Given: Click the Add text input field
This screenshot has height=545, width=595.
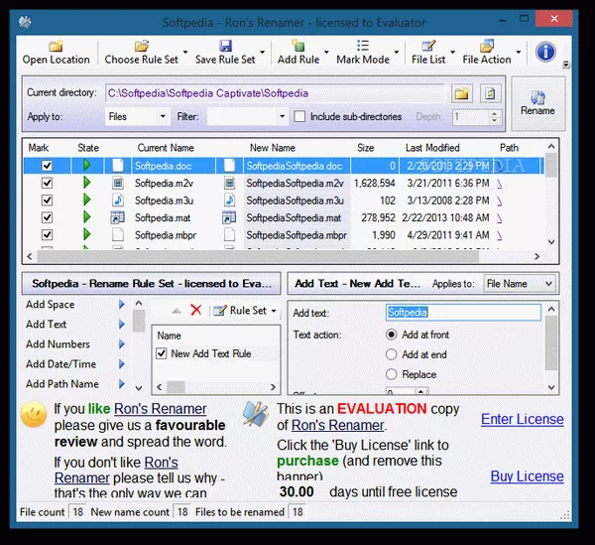Looking at the screenshot, I should (x=463, y=312).
